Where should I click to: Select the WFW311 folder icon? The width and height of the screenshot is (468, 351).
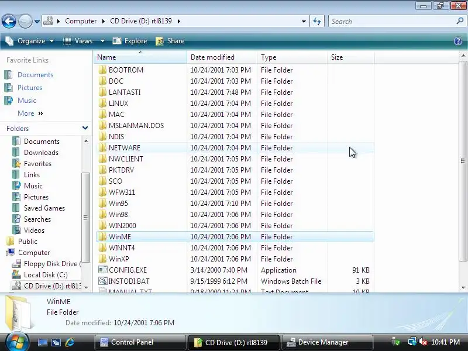click(102, 192)
